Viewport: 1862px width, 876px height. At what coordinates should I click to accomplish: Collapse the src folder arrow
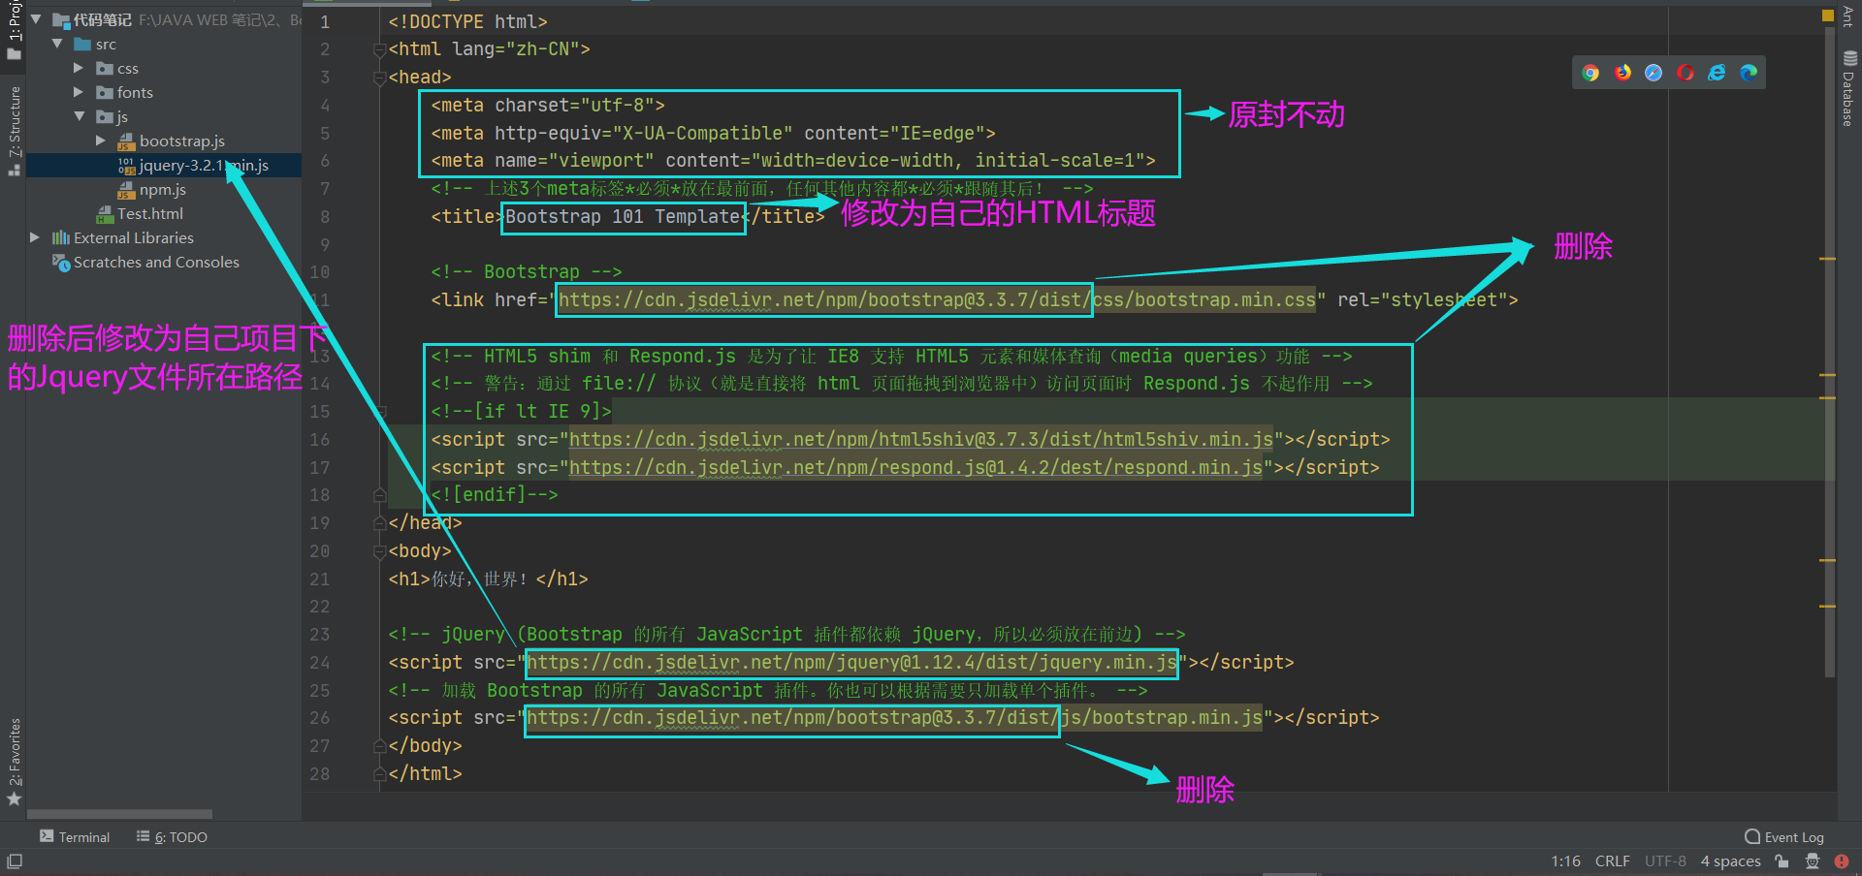(57, 44)
